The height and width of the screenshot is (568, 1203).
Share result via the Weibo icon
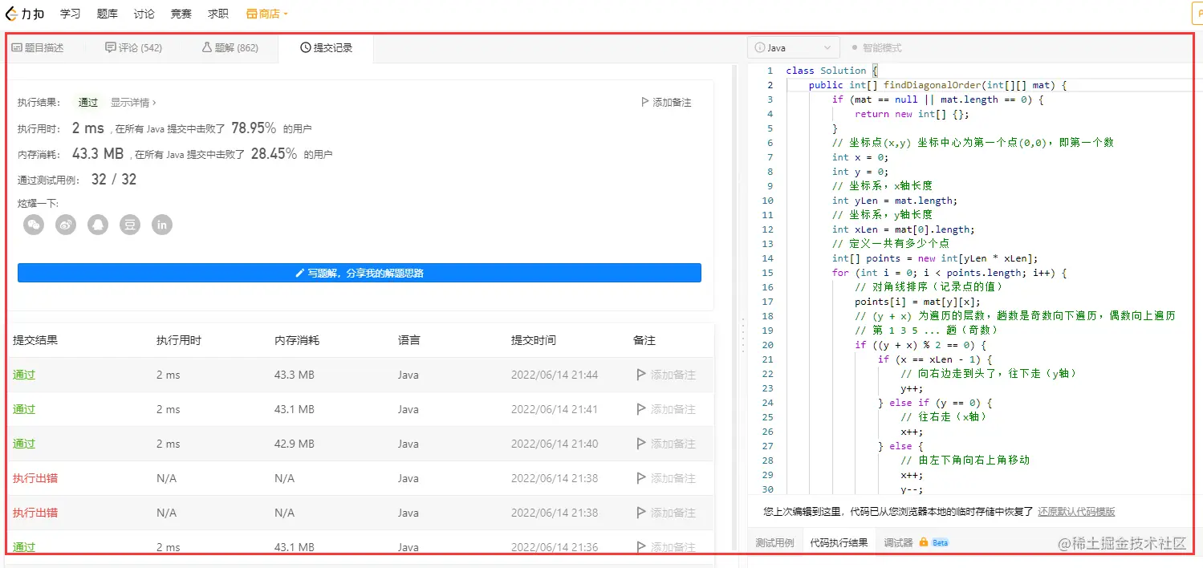[66, 225]
